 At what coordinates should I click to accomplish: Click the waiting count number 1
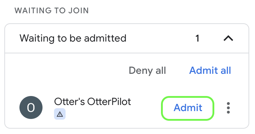click(197, 38)
